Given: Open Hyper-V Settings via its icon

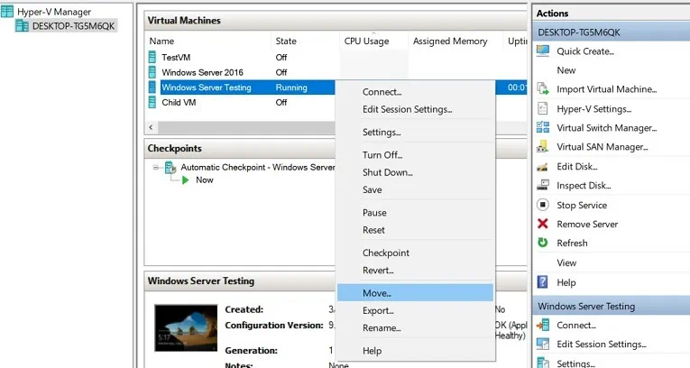Looking at the screenshot, I should tap(543, 108).
